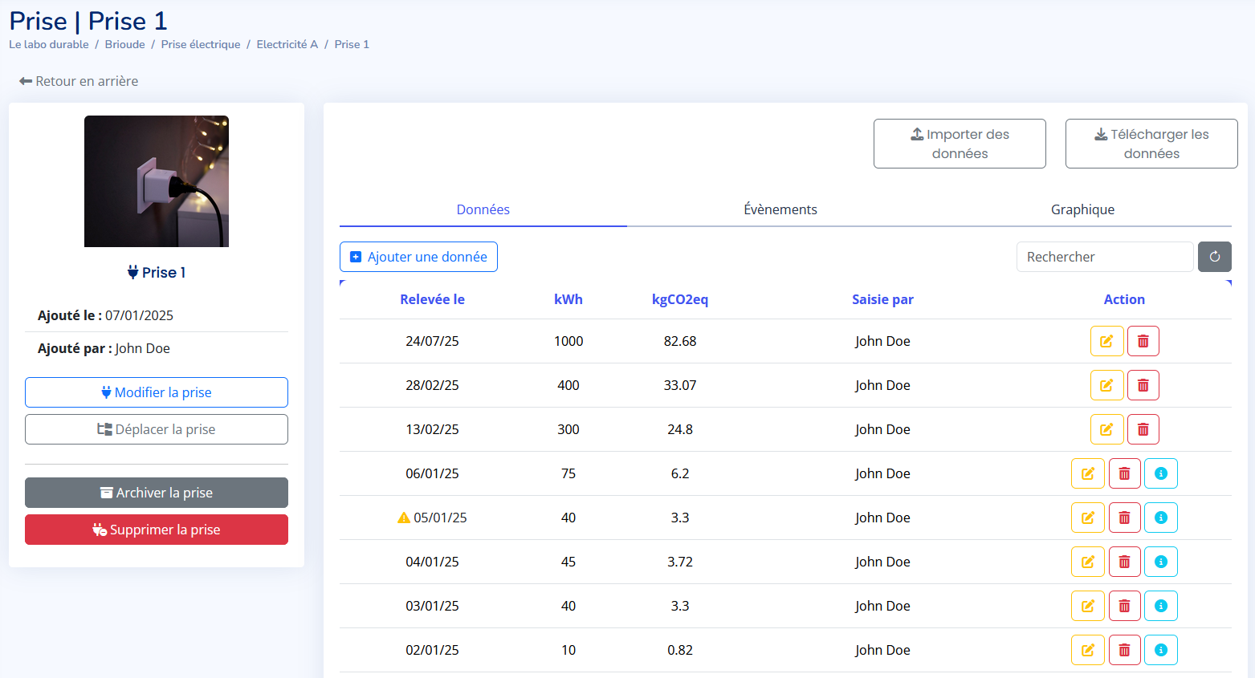Refresh the data table

1214,257
